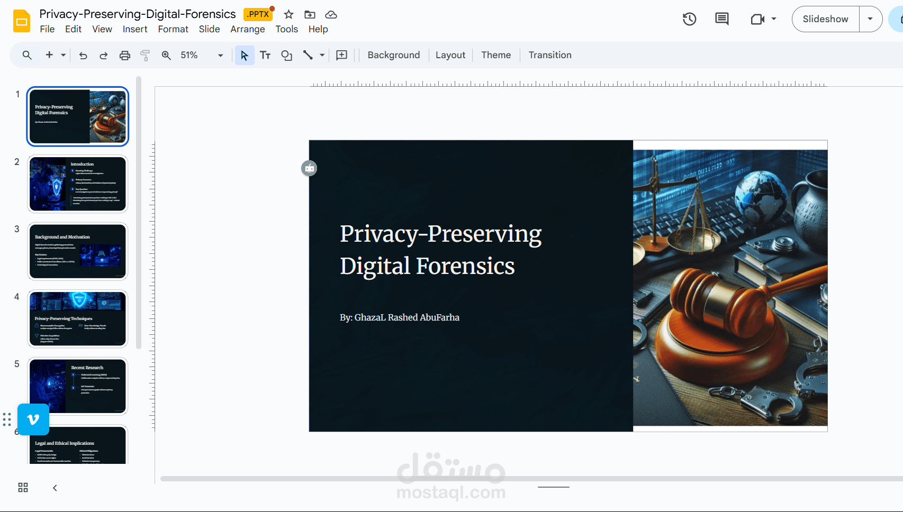903x512 pixels.
Task: Click the Search menus magnifier icon
Action: 27,55
